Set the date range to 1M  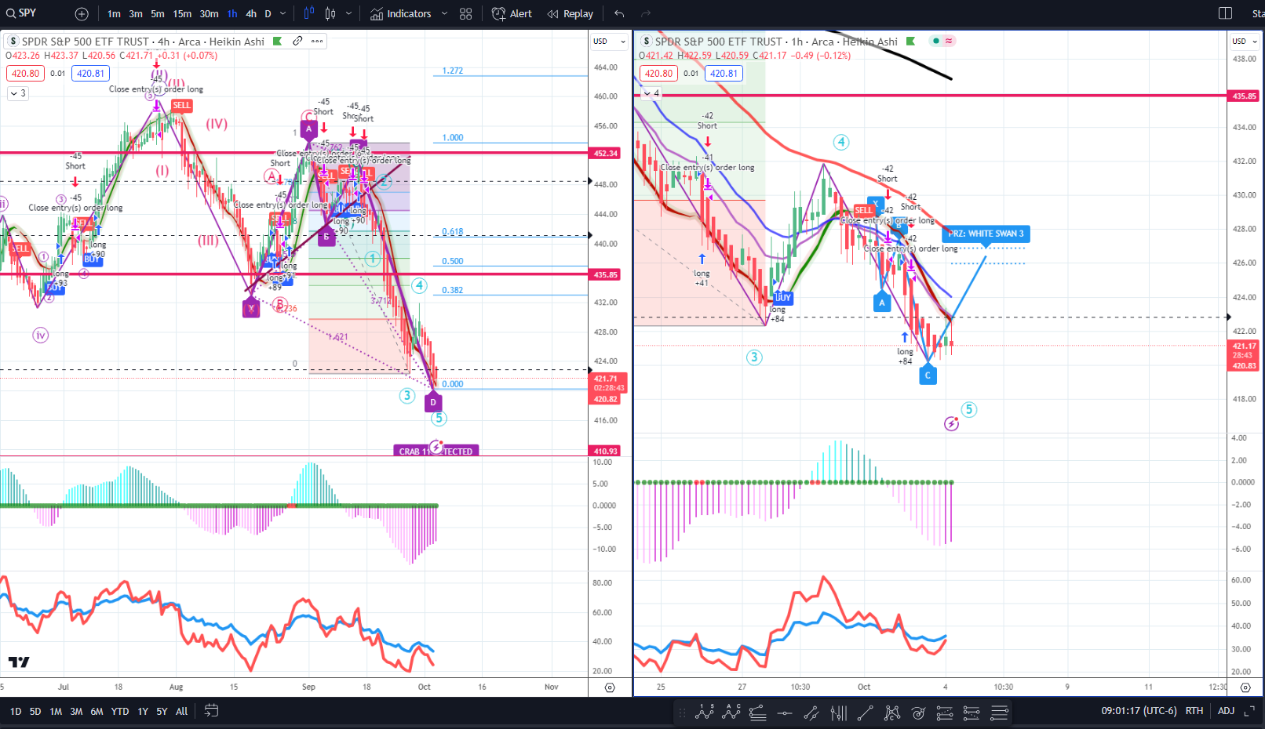point(56,712)
